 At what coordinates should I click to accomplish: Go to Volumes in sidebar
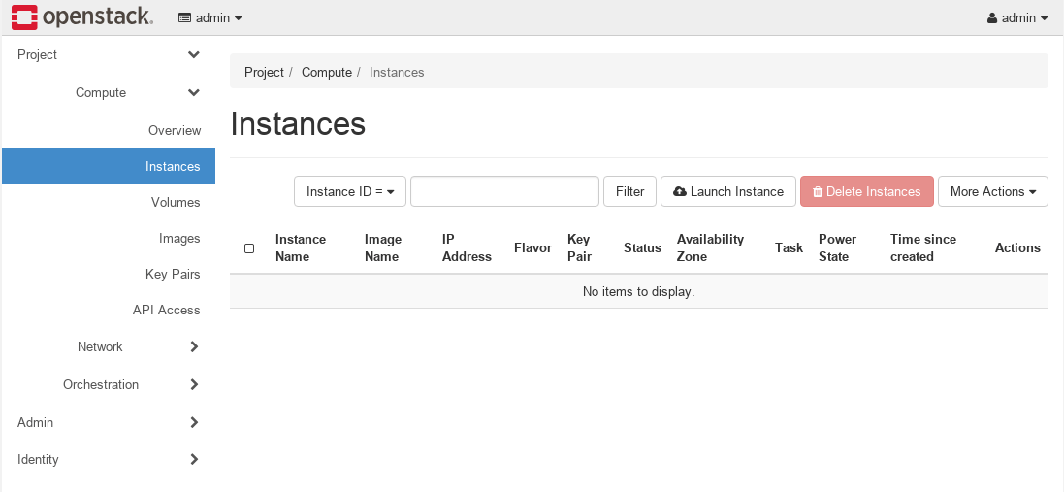coord(176,202)
